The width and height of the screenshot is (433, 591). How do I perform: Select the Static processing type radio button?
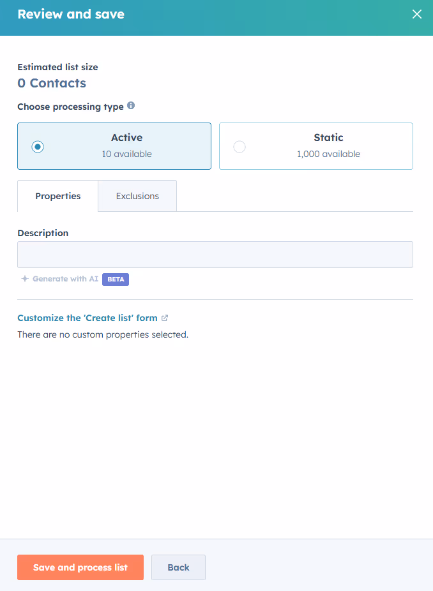(x=239, y=146)
